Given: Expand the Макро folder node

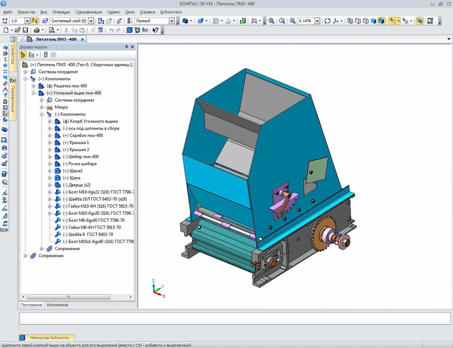Looking at the screenshot, I should click(x=42, y=107).
